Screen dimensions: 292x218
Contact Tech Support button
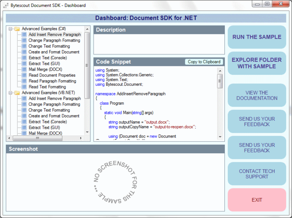pos(257,174)
